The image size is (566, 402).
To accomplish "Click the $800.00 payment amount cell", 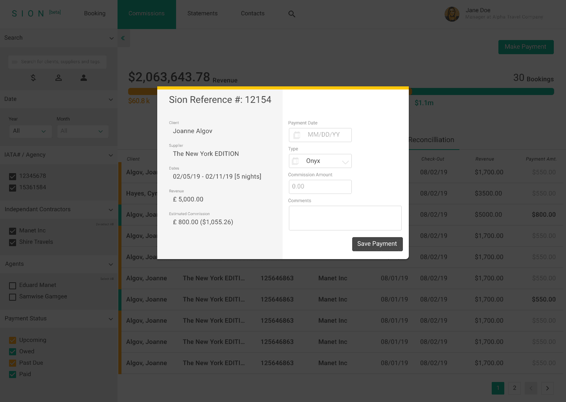I will coord(544,215).
